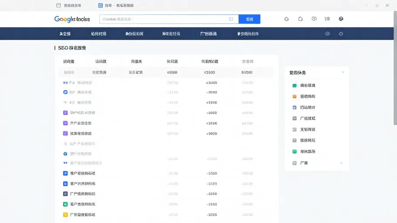
Task: Click the "SEO" ranking report heading
Action: click(x=72, y=48)
